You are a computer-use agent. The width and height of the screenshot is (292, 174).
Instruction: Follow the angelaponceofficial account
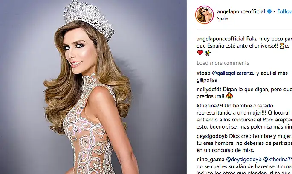tap(285, 11)
